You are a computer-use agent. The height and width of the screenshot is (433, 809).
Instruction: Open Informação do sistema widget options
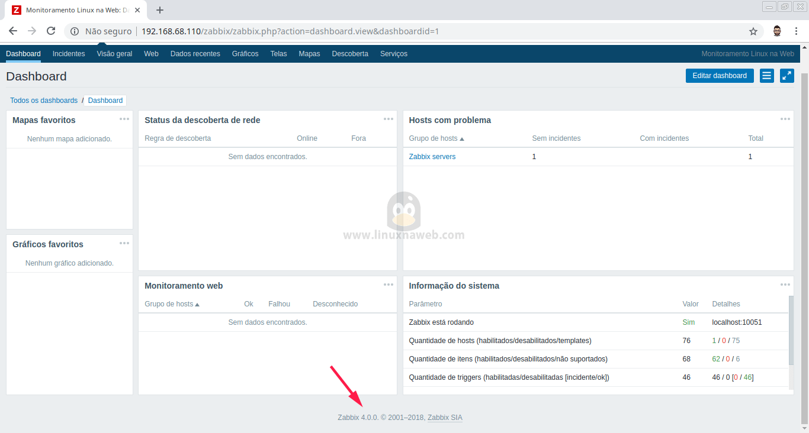point(785,285)
